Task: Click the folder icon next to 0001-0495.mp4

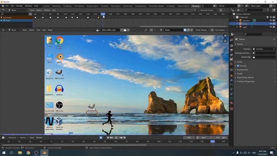Action: click(x=125, y=30)
